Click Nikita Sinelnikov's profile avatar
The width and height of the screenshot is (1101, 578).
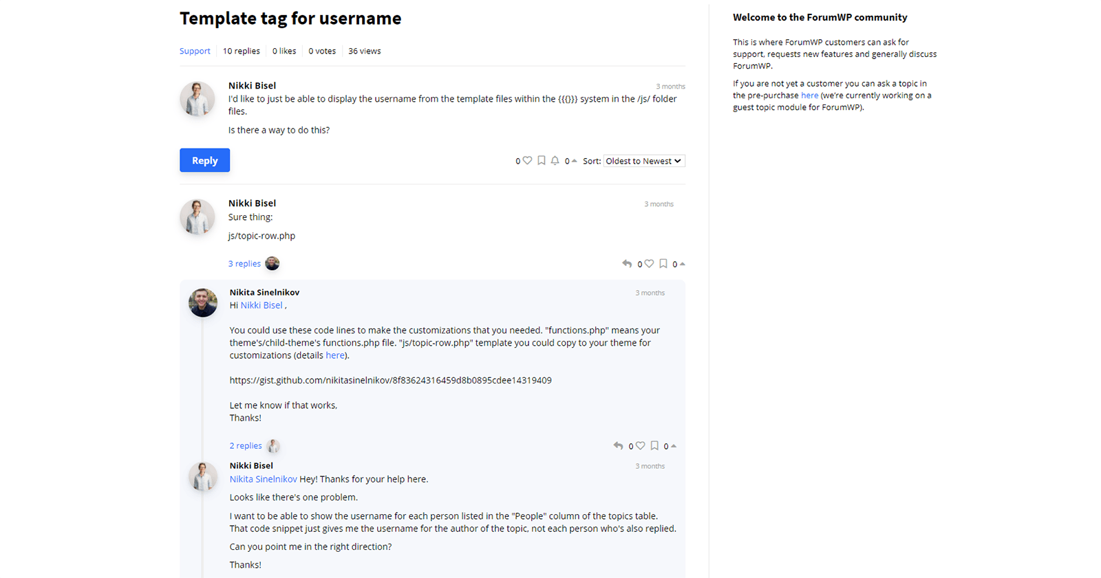click(x=203, y=303)
